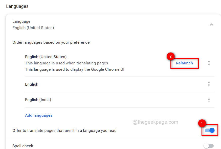Image resolution: width=221 pixels, height=149 pixels.
Task: Open more actions for English (India)
Action: pos(209,100)
